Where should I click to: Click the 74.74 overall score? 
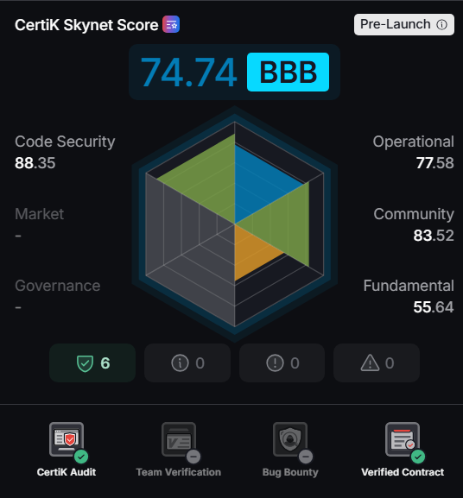click(189, 72)
